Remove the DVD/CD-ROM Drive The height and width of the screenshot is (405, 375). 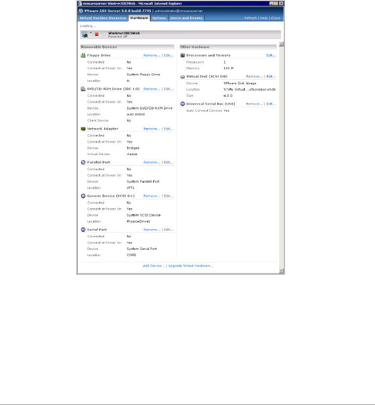(x=152, y=89)
